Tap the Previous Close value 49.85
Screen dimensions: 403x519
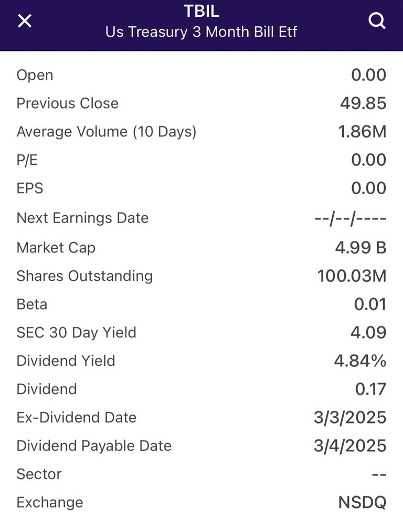click(363, 103)
